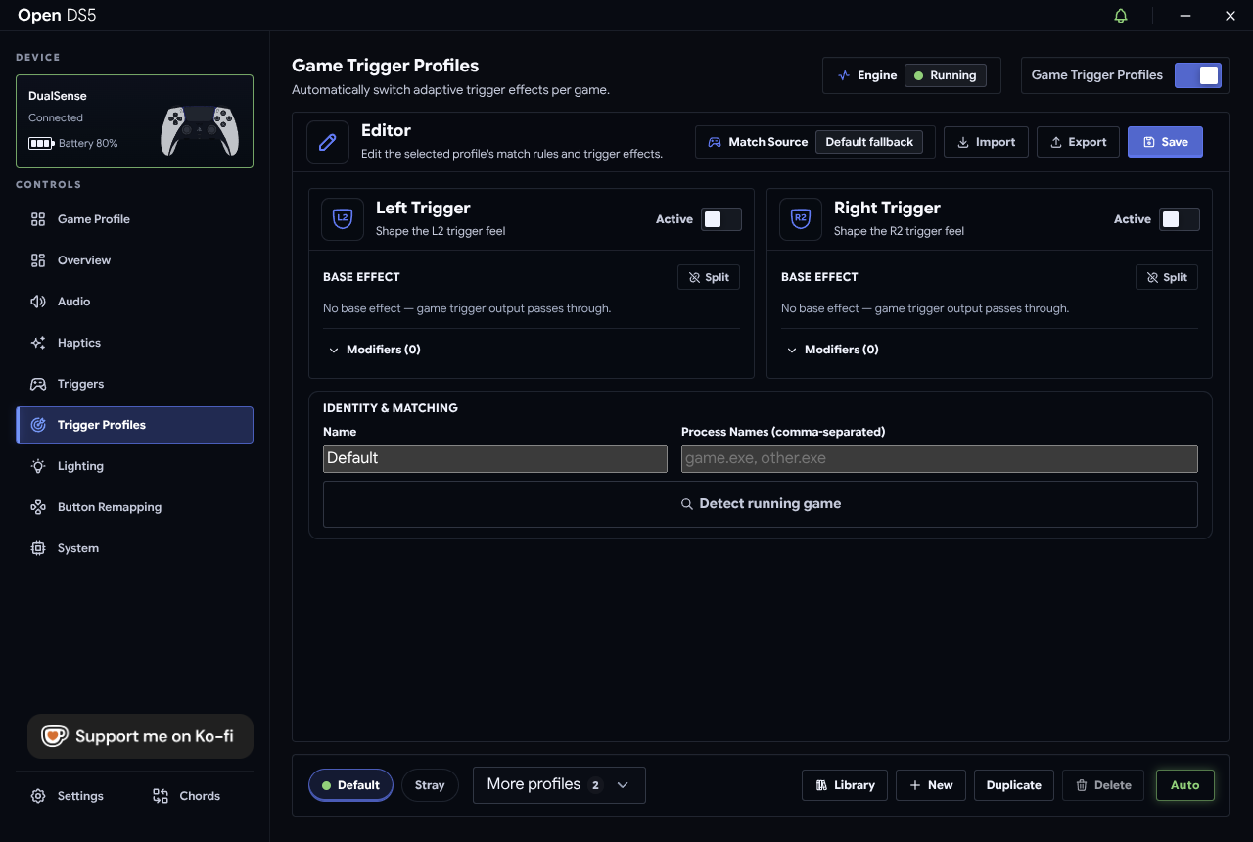1253x842 pixels.
Task: Open the profile Library
Action: 845,785
